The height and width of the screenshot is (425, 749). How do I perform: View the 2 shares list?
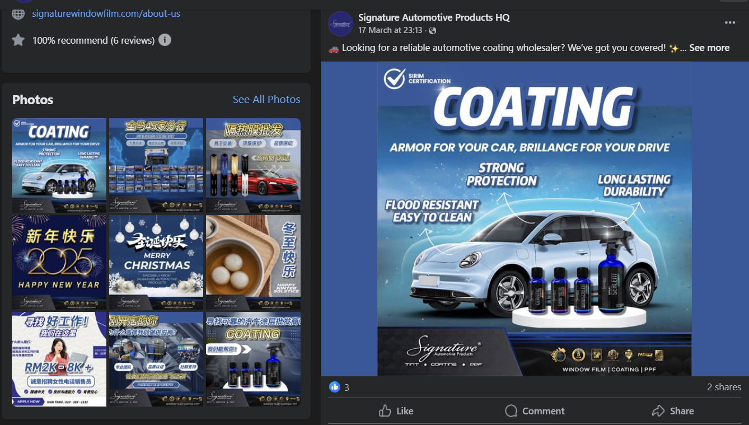pos(724,387)
